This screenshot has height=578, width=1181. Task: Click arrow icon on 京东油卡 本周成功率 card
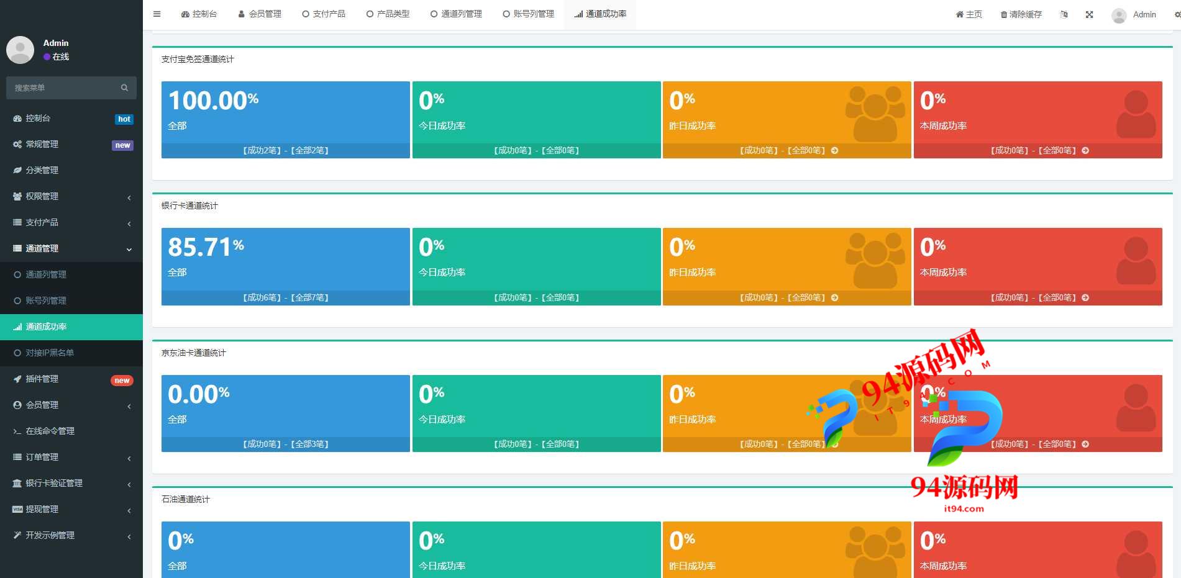coord(1085,444)
